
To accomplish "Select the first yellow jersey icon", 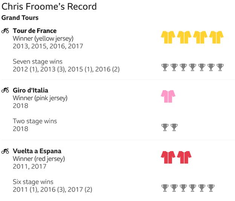I will (168, 37).
